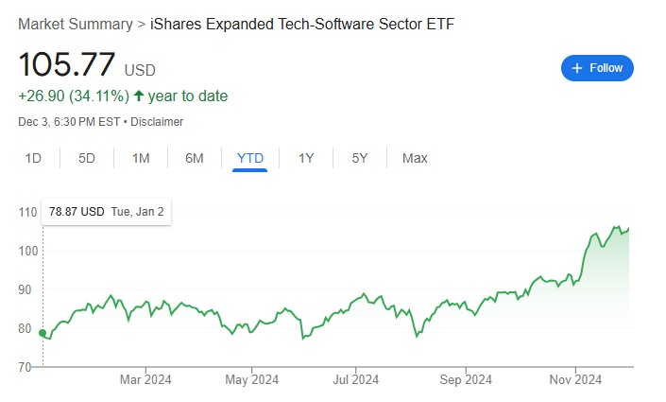
Task: Click the +26.90 (34.11%) change text
Action: (x=75, y=96)
